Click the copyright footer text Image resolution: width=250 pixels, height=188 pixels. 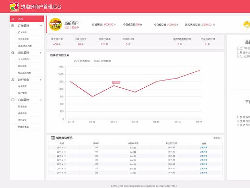tap(144, 186)
